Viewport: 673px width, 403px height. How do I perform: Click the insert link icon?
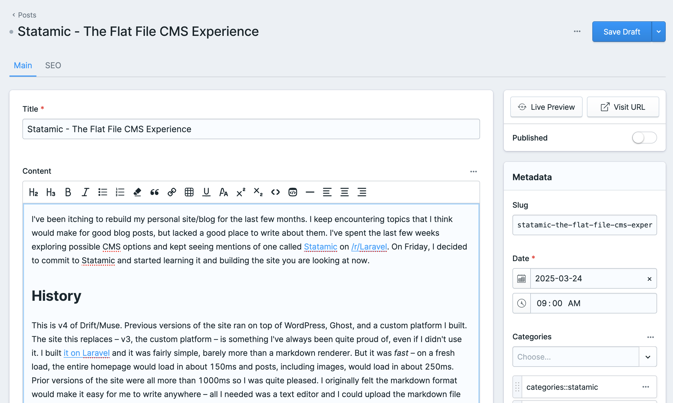pyautogui.click(x=172, y=192)
